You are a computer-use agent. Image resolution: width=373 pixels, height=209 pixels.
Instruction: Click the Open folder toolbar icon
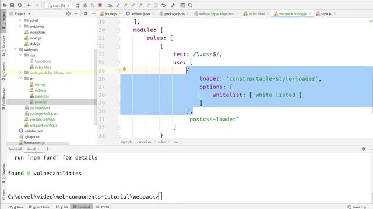pos(5,5)
